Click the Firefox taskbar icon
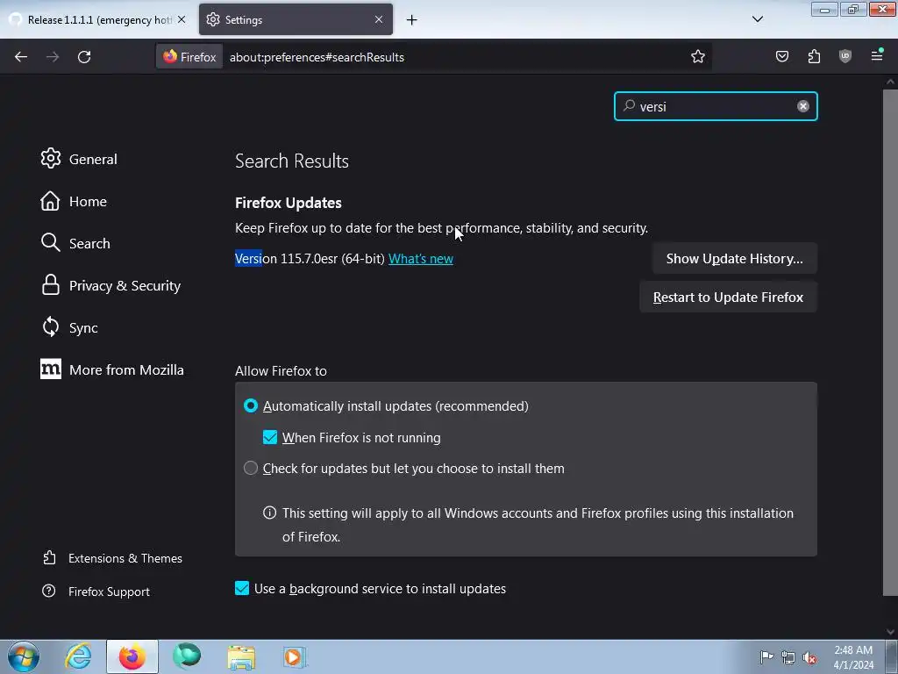This screenshot has width=898, height=674. [x=132, y=656]
